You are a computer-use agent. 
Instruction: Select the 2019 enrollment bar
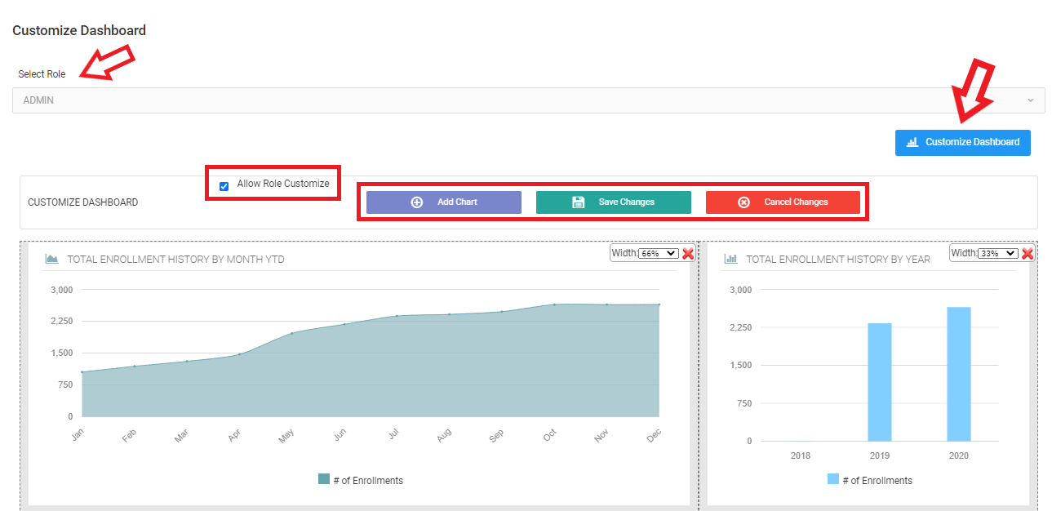pos(880,382)
